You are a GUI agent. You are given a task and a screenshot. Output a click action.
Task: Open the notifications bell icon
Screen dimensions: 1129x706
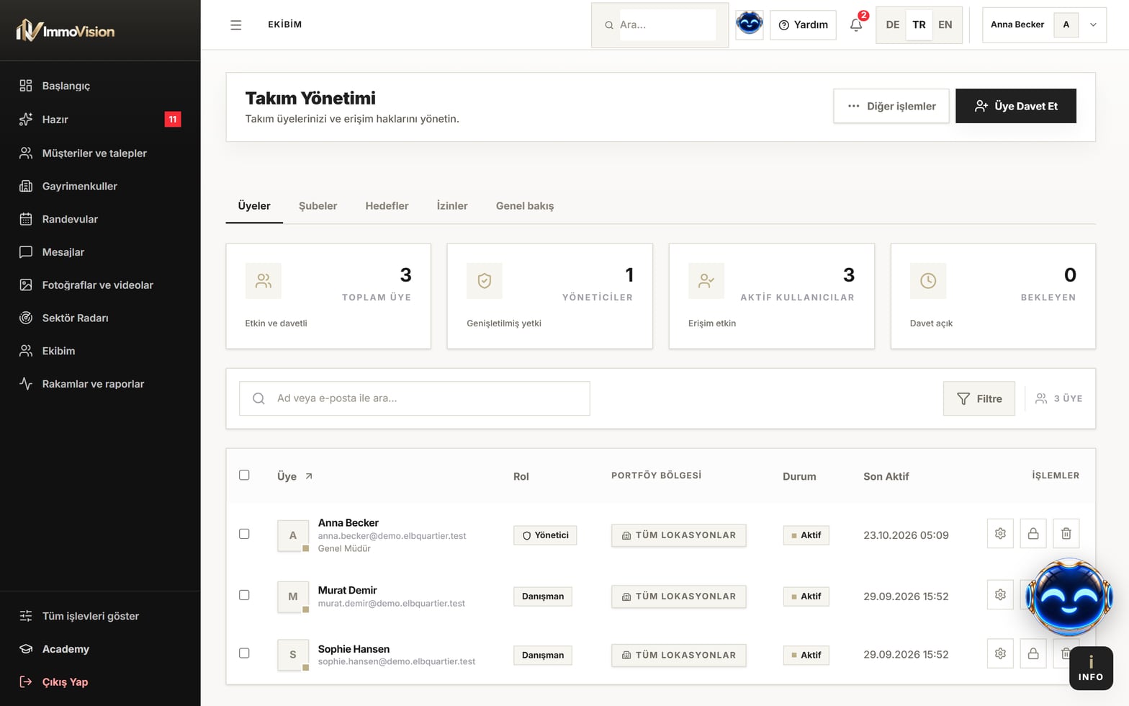(x=855, y=25)
